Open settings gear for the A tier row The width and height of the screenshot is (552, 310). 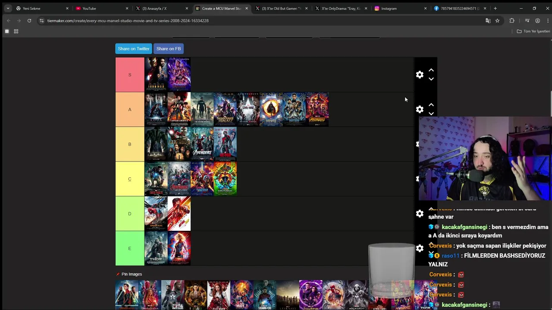[x=420, y=109]
